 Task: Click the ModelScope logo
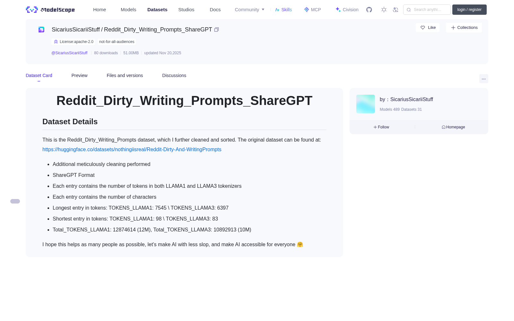coord(50,10)
